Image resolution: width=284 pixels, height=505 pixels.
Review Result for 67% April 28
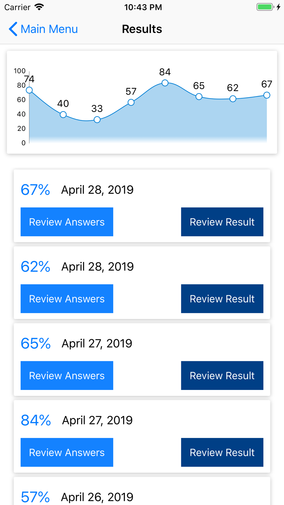click(222, 222)
